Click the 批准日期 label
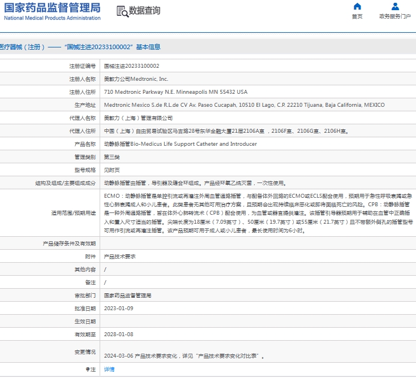The height and width of the screenshot is (378, 416). tap(85, 309)
